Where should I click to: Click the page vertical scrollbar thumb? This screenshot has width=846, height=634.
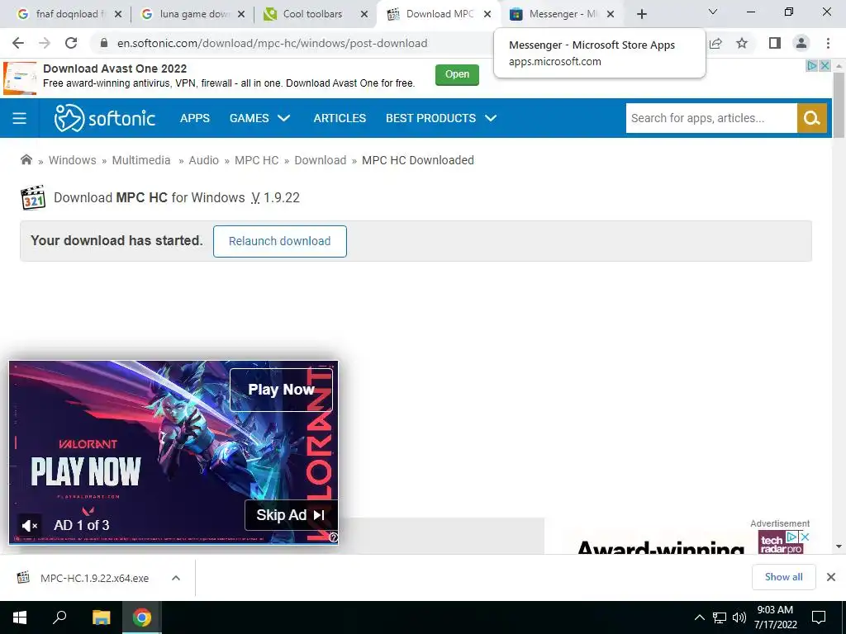coord(839,105)
